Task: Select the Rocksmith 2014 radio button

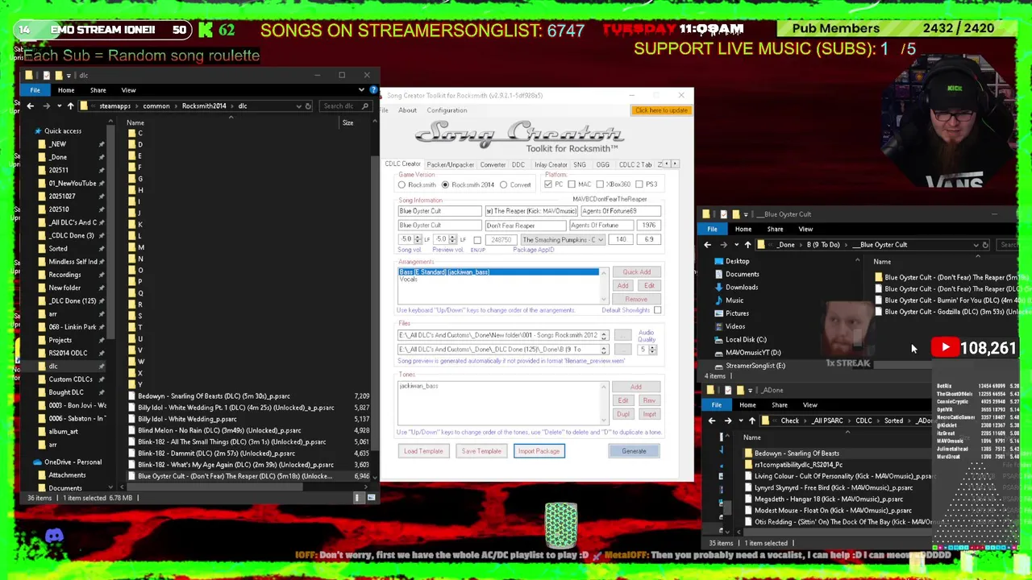Action: pos(445,184)
